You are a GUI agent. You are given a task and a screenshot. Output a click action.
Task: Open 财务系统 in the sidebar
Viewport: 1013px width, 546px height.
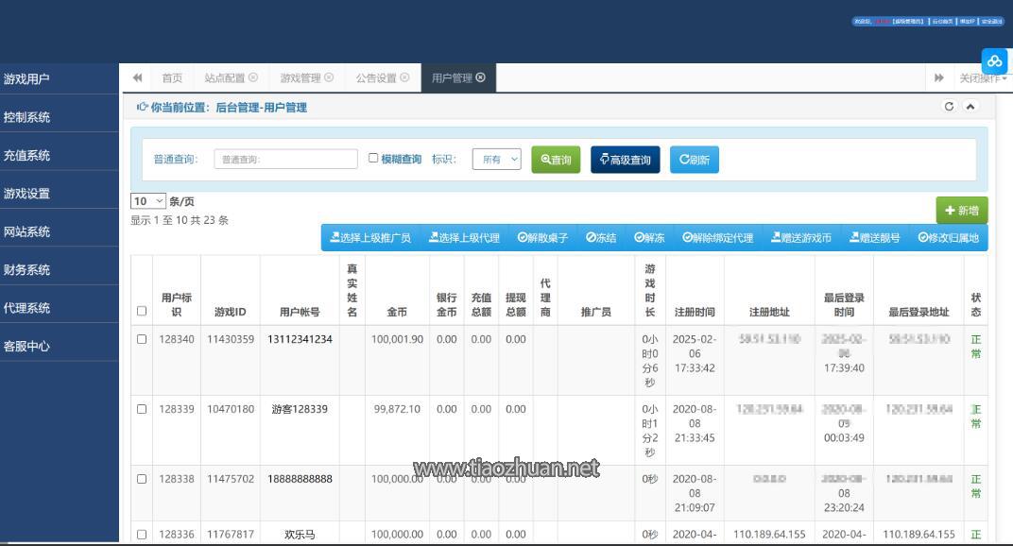(x=60, y=269)
